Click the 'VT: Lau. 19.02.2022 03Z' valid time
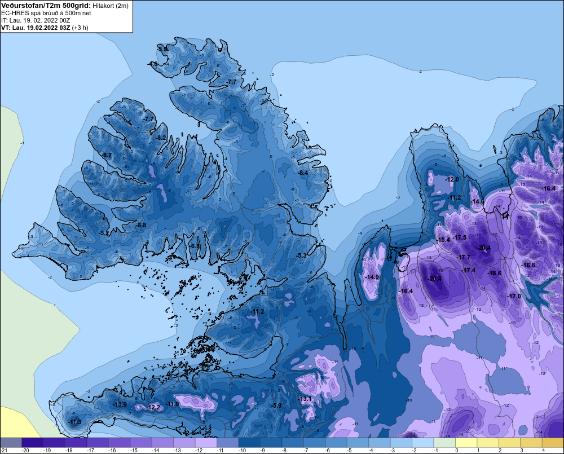 [x=36, y=28]
